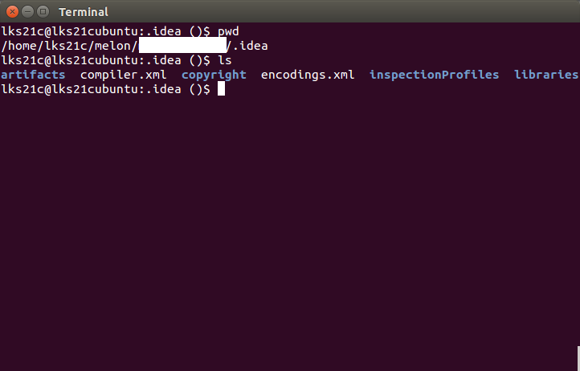Viewport: 580px width, 371px height.
Task: Maximize the Terminal window
Action: coord(43,12)
